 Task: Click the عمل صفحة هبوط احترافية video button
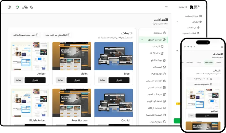(x=24, y=35)
